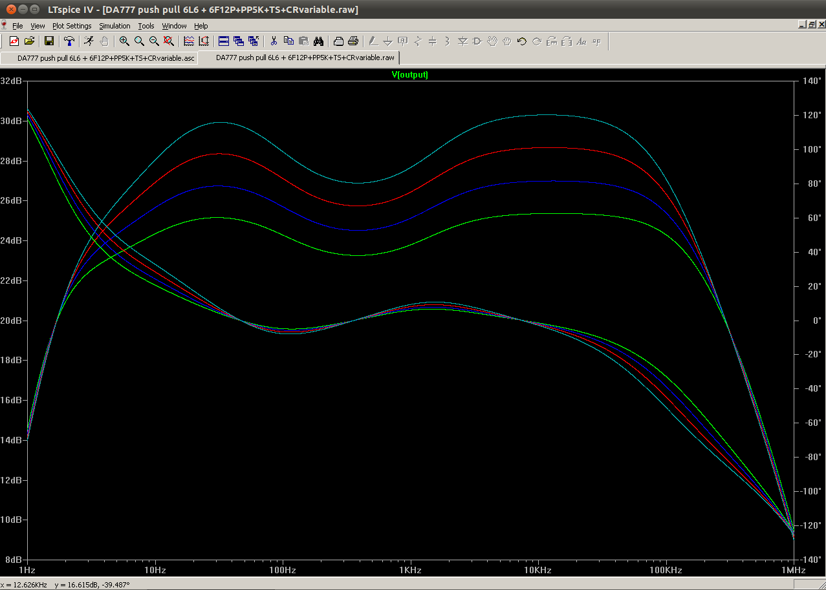
Task: Click the Zoom to Fit crossed magnifier icon
Action: 169,41
